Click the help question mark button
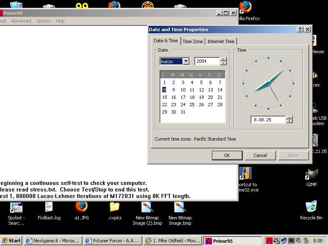The width and height of the screenshot is (328, 246). point(300,30)
